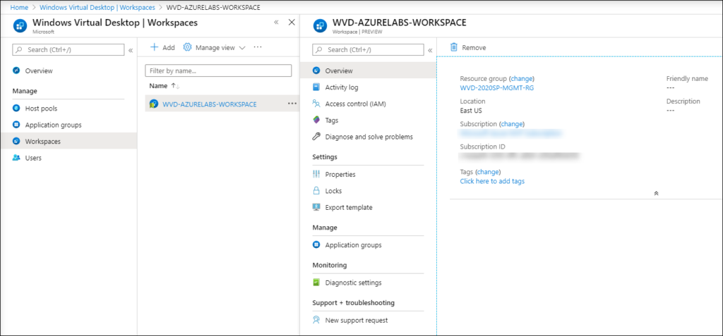Collapse the left Windows Virtual Desktop menu
The image size is (723, 336).
[131, 50]
